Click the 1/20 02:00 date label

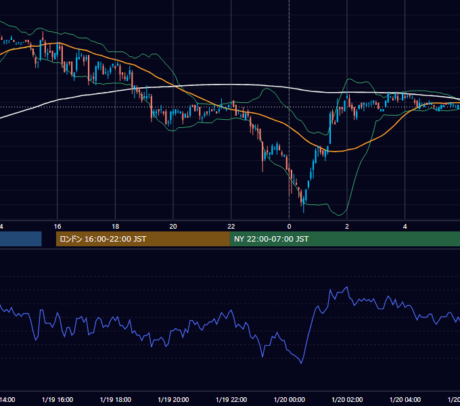(347, 399)
